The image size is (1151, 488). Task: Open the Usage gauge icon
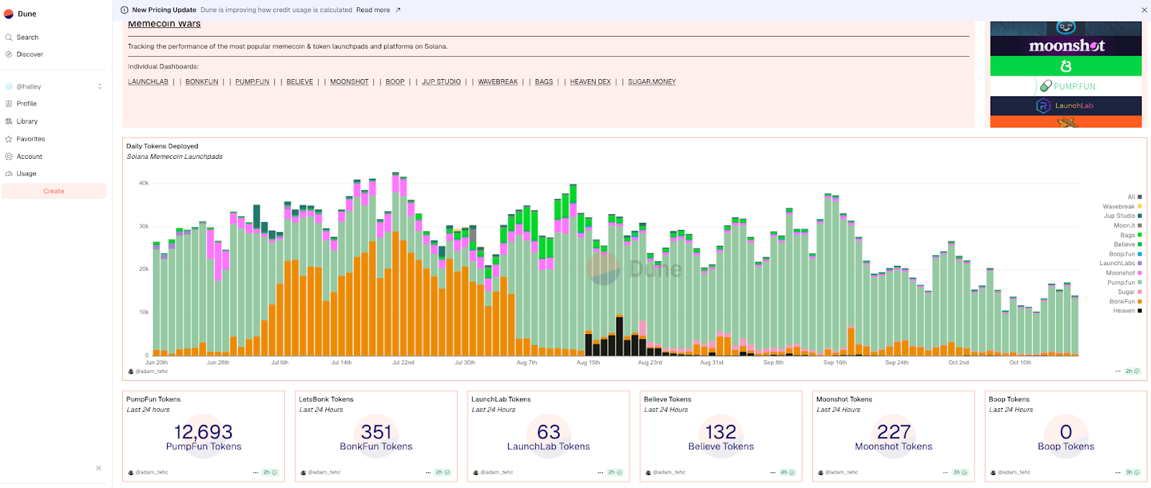click(x=9, y=174)
